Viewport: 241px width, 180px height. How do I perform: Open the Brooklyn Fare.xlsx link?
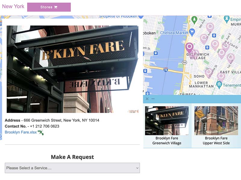pos(21,132)
